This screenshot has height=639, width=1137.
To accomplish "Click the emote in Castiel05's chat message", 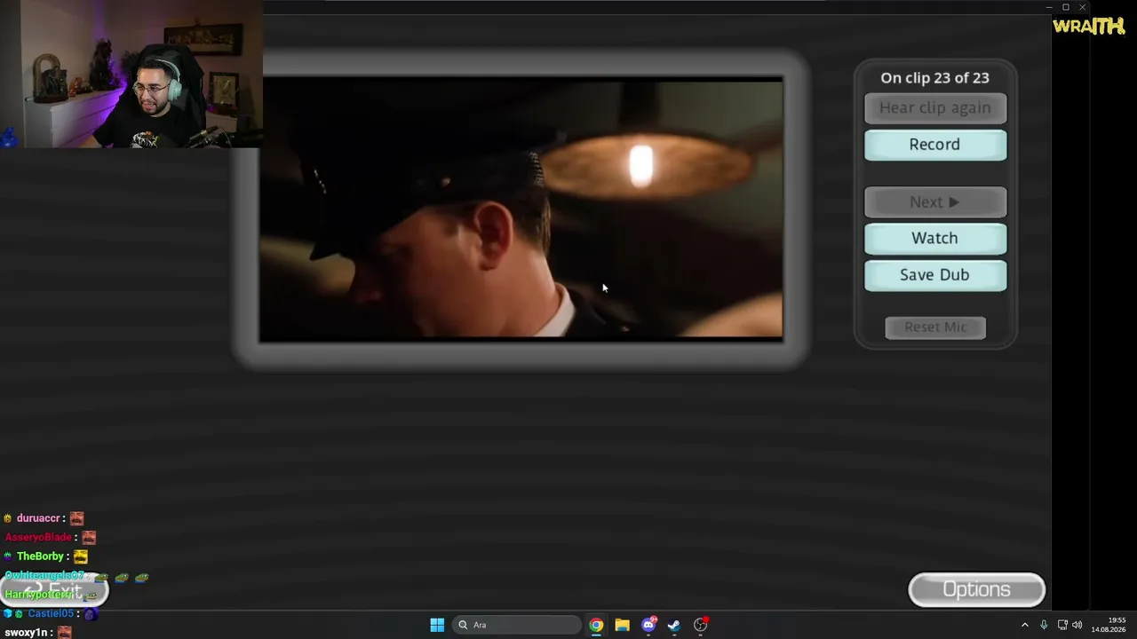I will pos(91,613).
